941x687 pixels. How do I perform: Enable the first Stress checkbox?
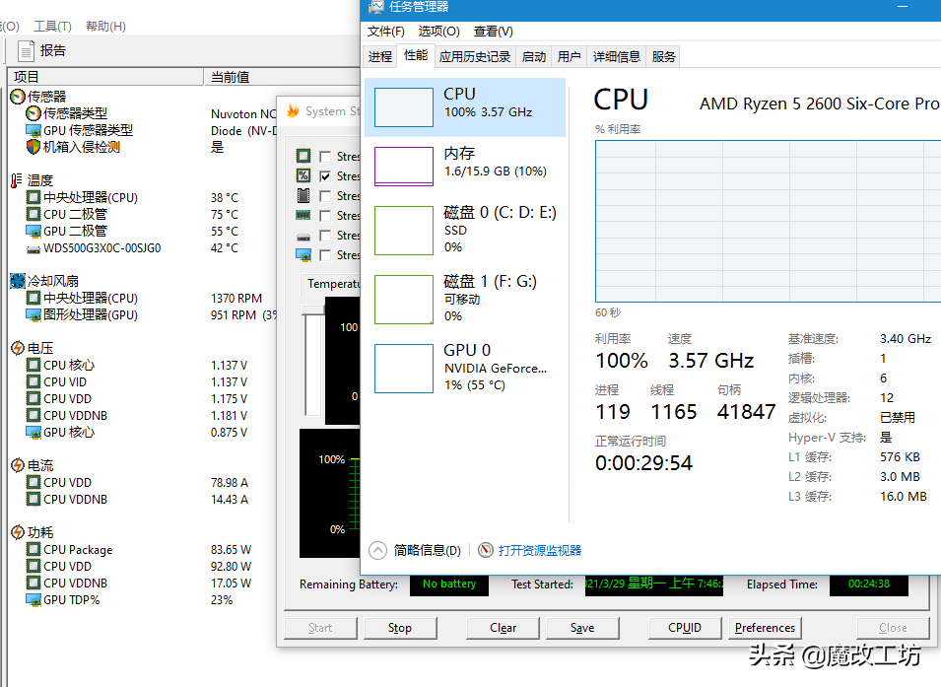coord(325,157)
